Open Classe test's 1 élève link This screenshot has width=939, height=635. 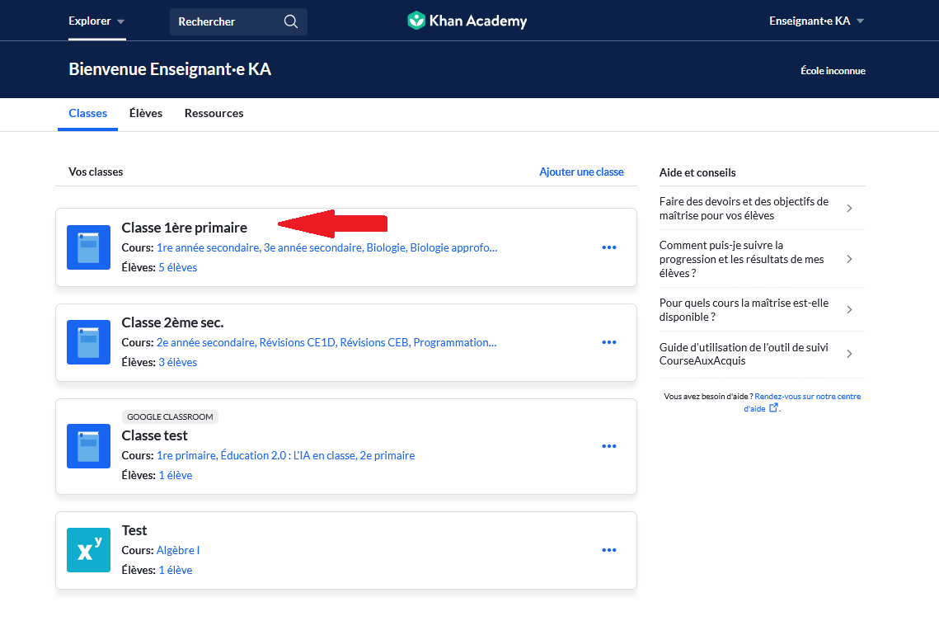pos(176,475)
